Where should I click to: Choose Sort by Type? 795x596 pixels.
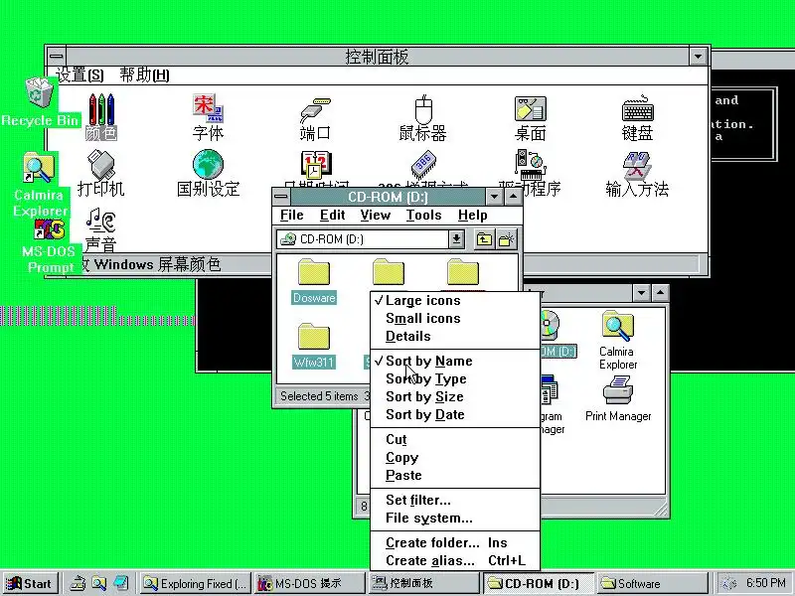455,378
